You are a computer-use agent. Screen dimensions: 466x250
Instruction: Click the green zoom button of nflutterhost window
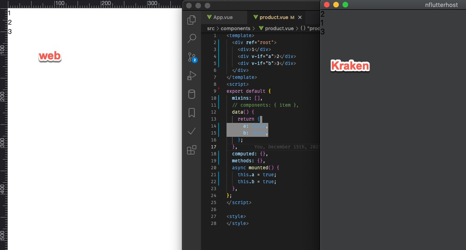345,5
